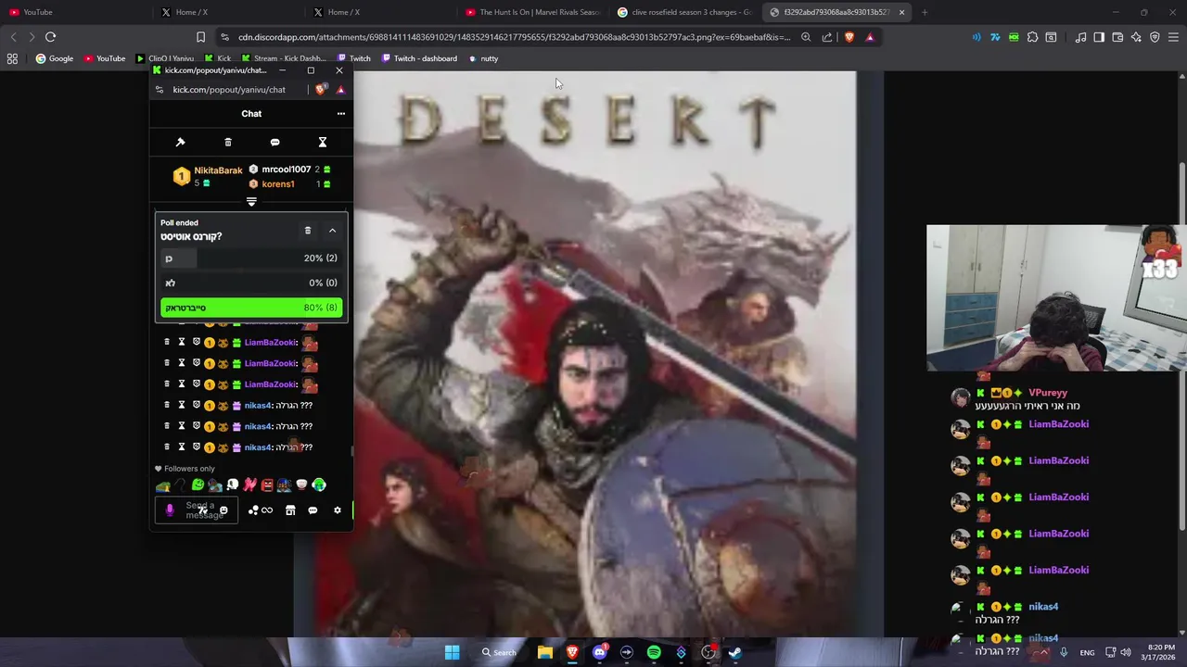This screenshot has height=667, width=1187.
Task: Open the Leo AI sparkle icon
Action: (1136, 37)
